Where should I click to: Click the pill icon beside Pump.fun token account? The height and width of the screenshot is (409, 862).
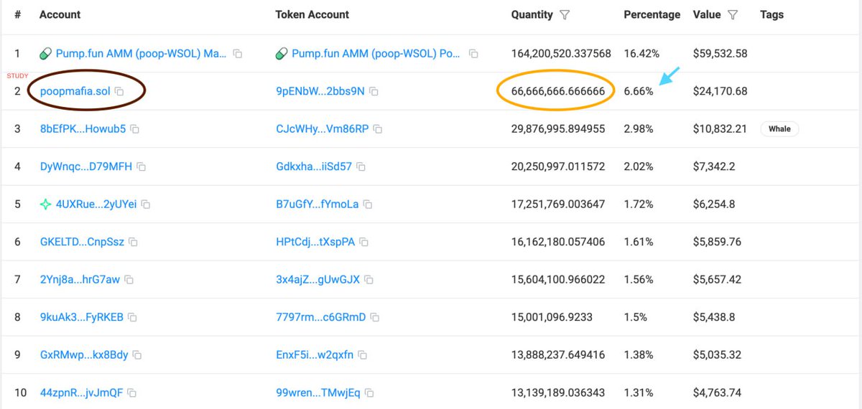pyautogui.click(x=282, y=54)
